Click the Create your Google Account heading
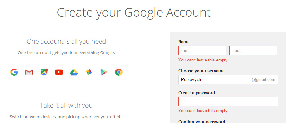The image size is (290, 123). point(134,13)
